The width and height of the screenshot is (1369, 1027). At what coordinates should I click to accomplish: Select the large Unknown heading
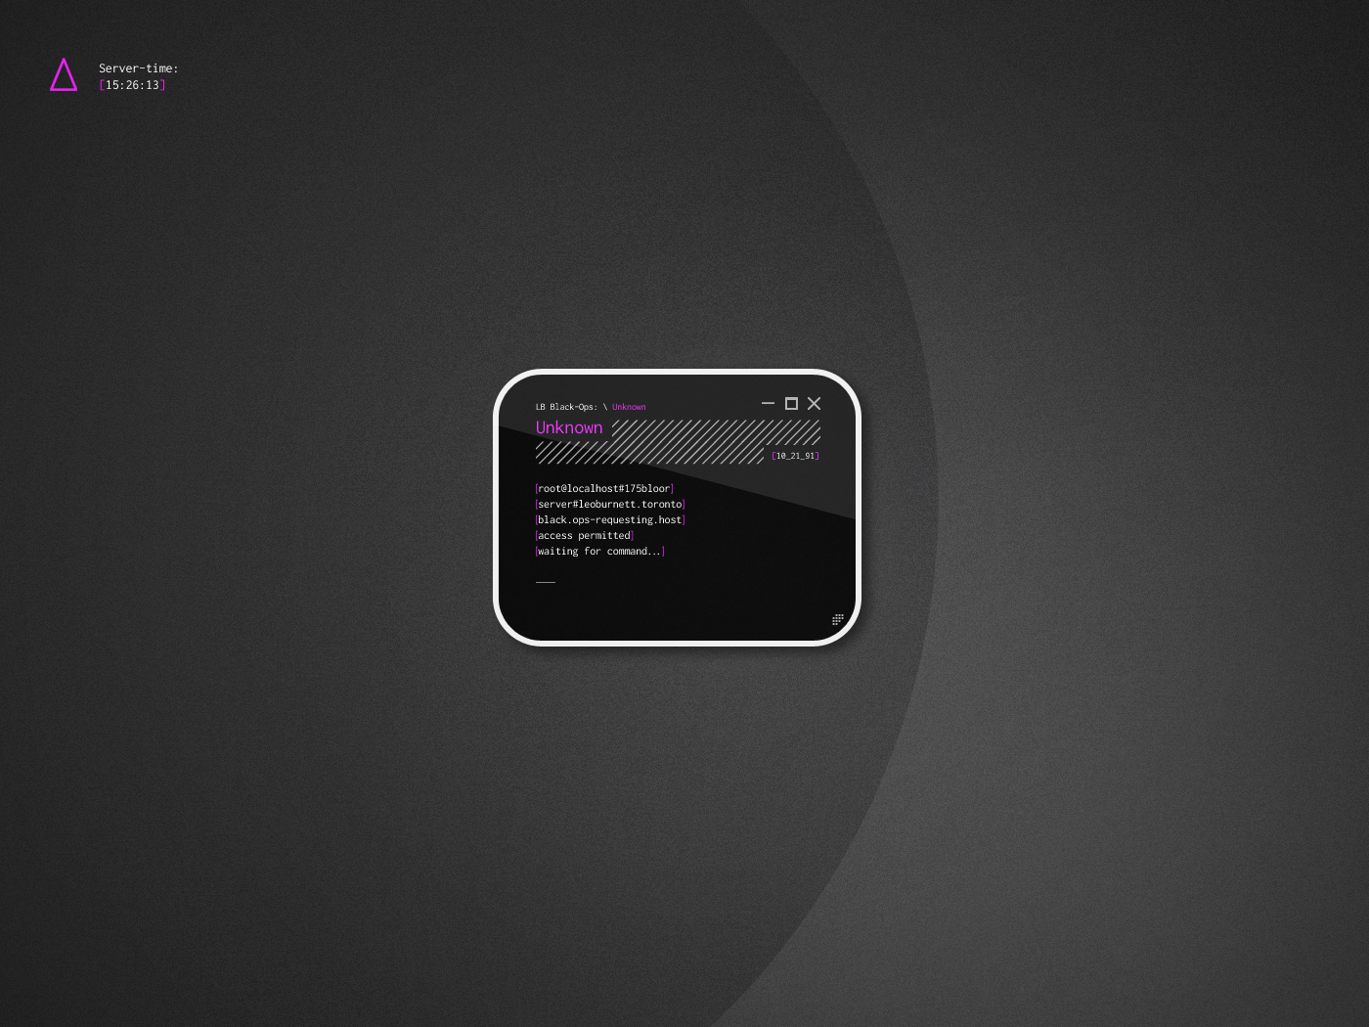click(x=569, y=427)
